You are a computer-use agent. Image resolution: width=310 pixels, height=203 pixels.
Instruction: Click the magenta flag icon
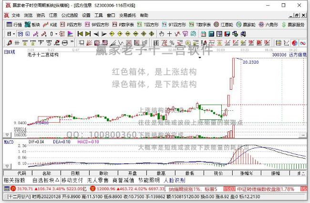point(70,34)
